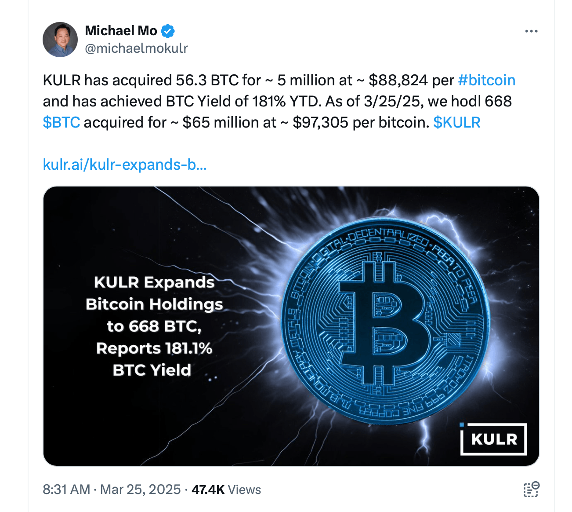Open the $KULR cashtag link
Image resolution: width=572 pixels, height=512 pixels.
(457, 122)
